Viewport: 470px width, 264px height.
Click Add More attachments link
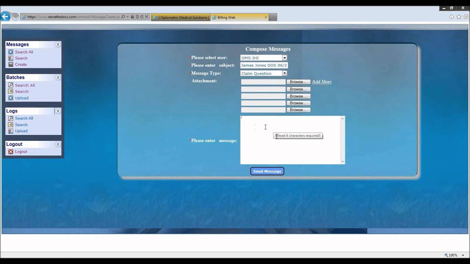coord(322,82)
